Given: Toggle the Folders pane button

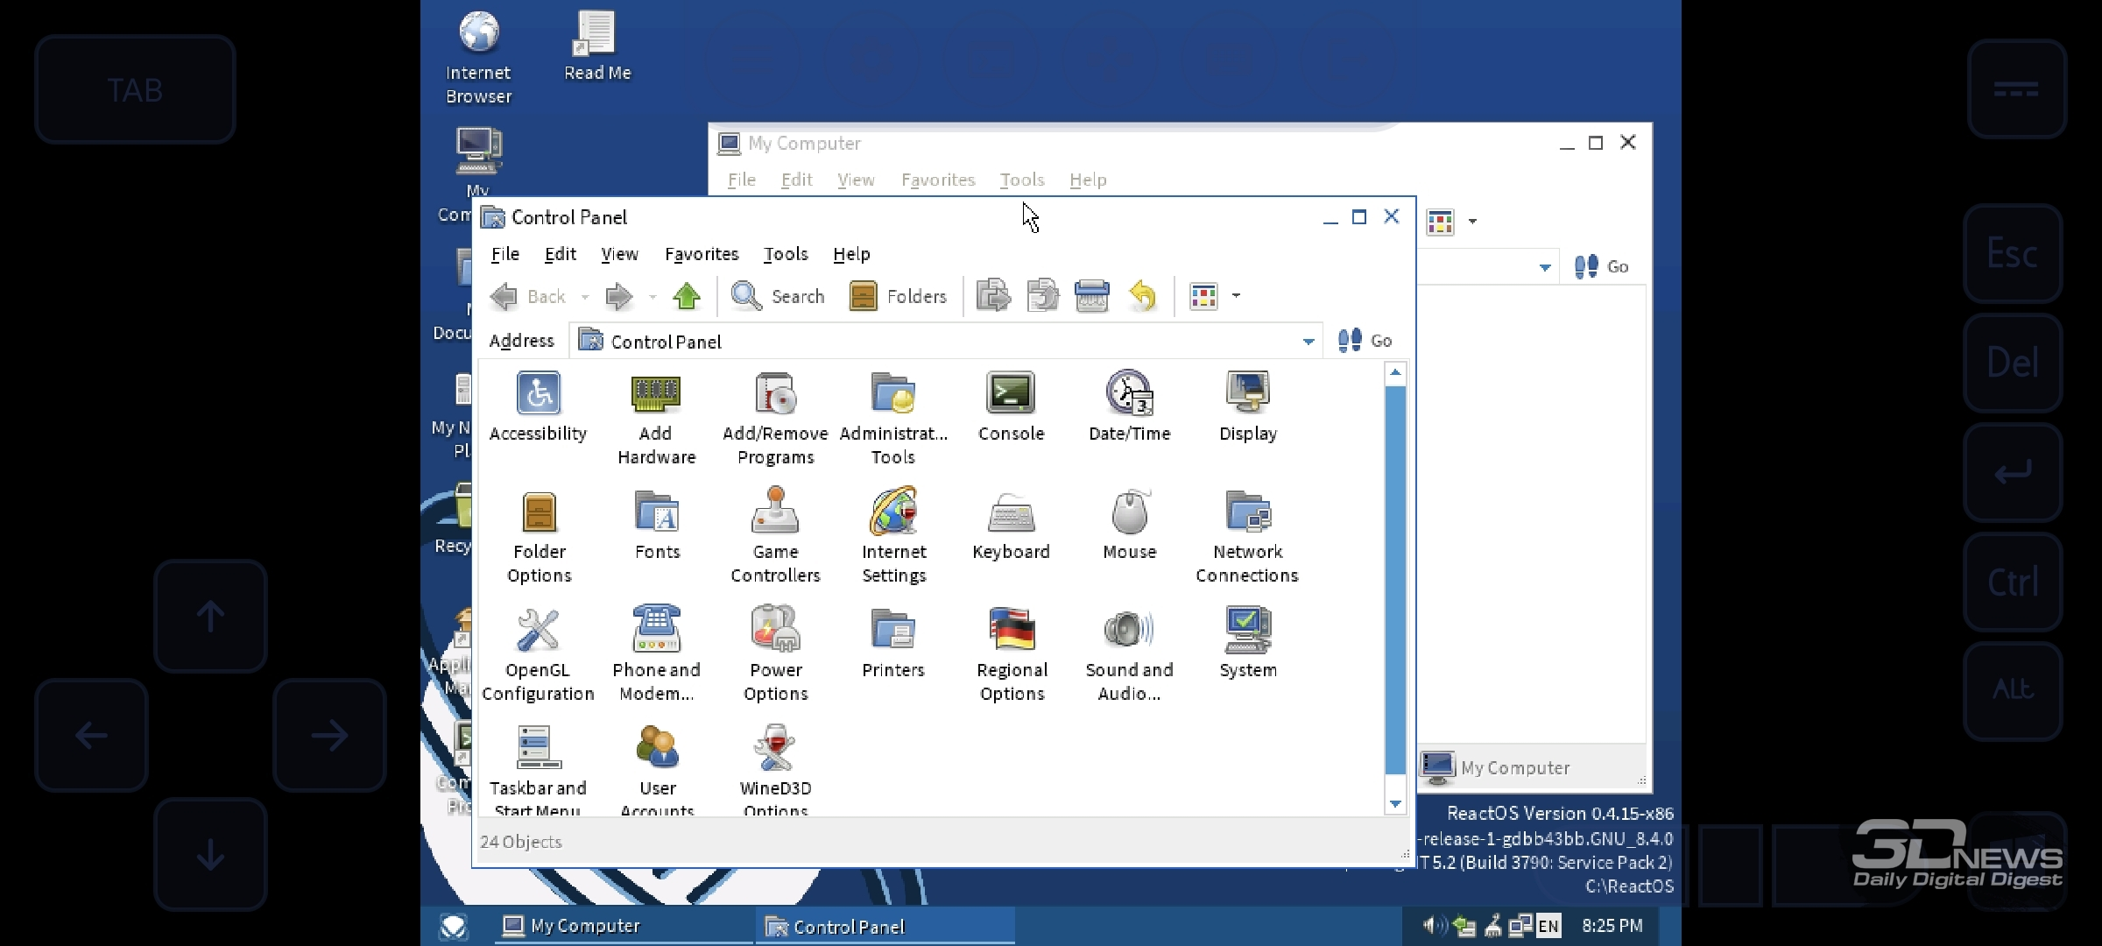Looking at the screenshot, I should [x=899, y=296].
